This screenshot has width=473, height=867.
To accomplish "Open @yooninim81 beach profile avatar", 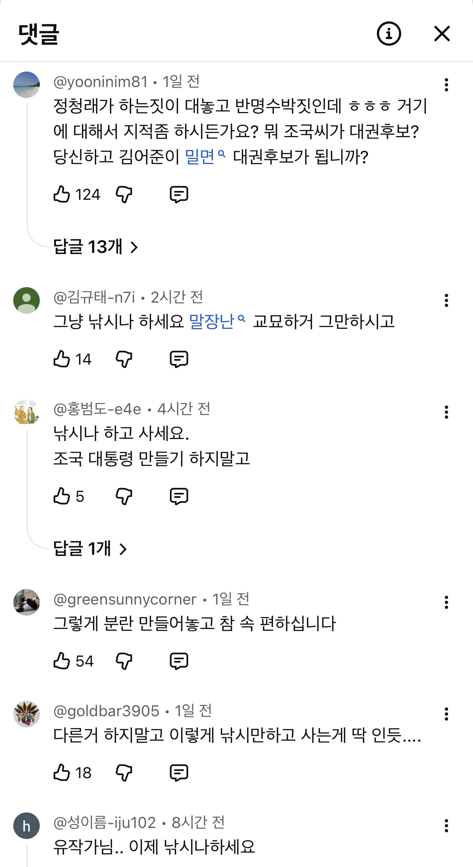I will pos(27,85).
